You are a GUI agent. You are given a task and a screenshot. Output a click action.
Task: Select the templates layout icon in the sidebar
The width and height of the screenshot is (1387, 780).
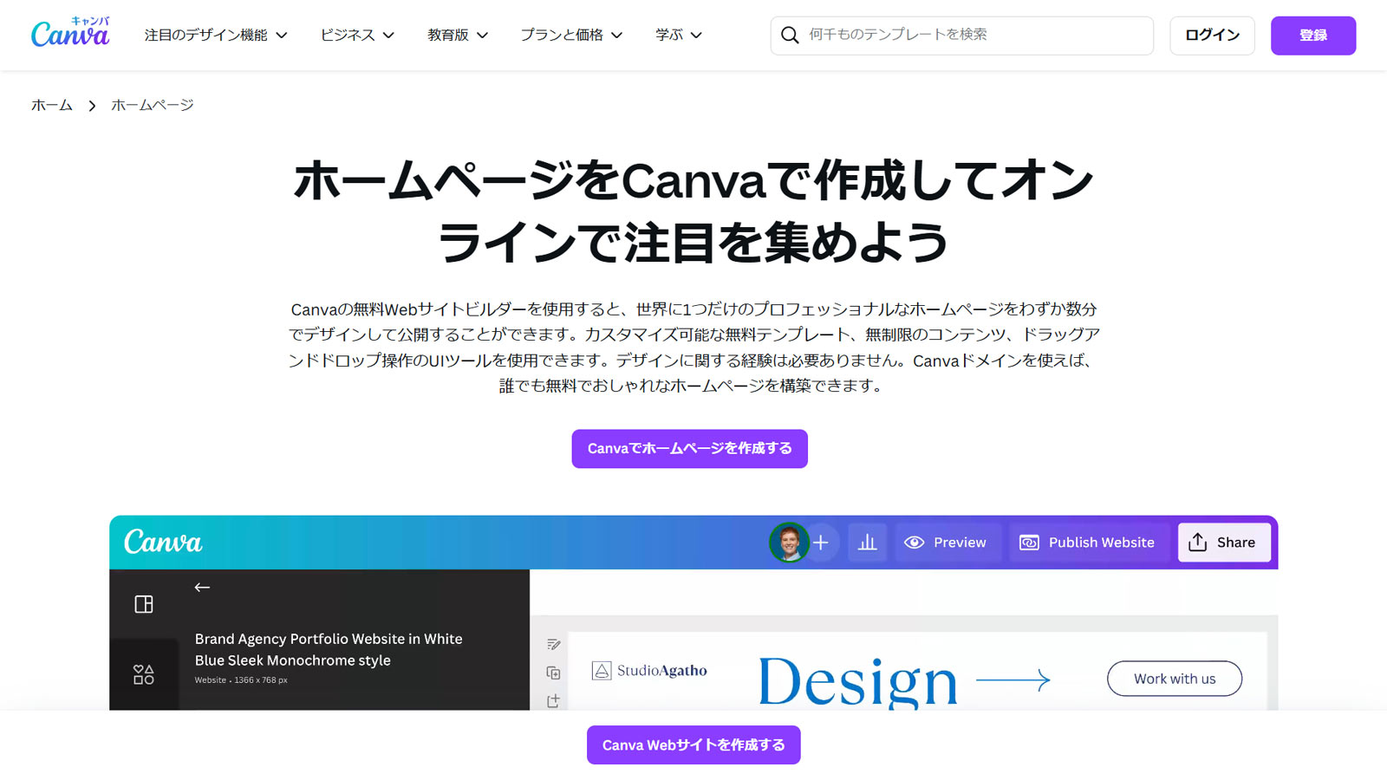(144, 604)
